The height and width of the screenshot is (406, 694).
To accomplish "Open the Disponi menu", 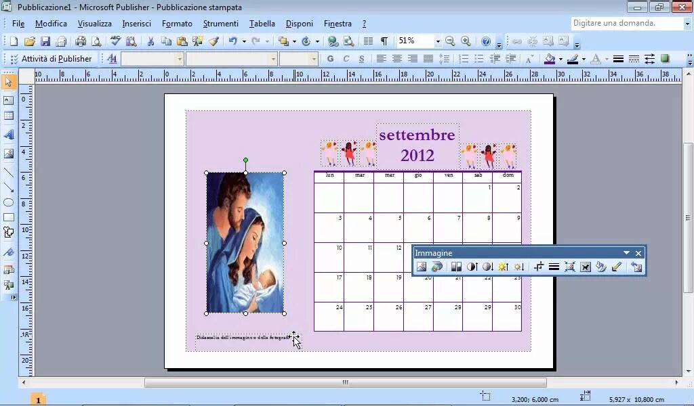I will (x=299, y=24).
